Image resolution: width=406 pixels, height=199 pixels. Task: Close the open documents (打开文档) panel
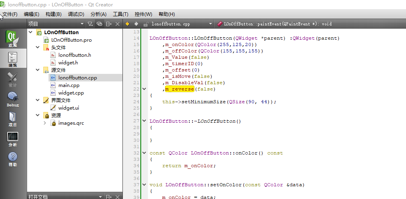[118, 197]
